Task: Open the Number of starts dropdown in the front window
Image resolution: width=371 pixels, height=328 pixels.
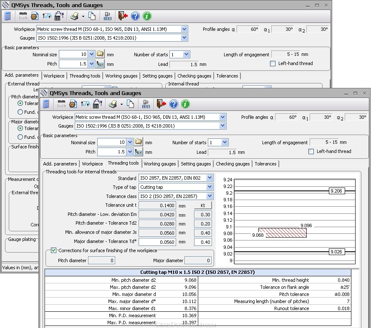Action: [225, 142]
